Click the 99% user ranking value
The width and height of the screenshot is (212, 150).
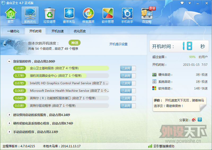tap(192, 57)
